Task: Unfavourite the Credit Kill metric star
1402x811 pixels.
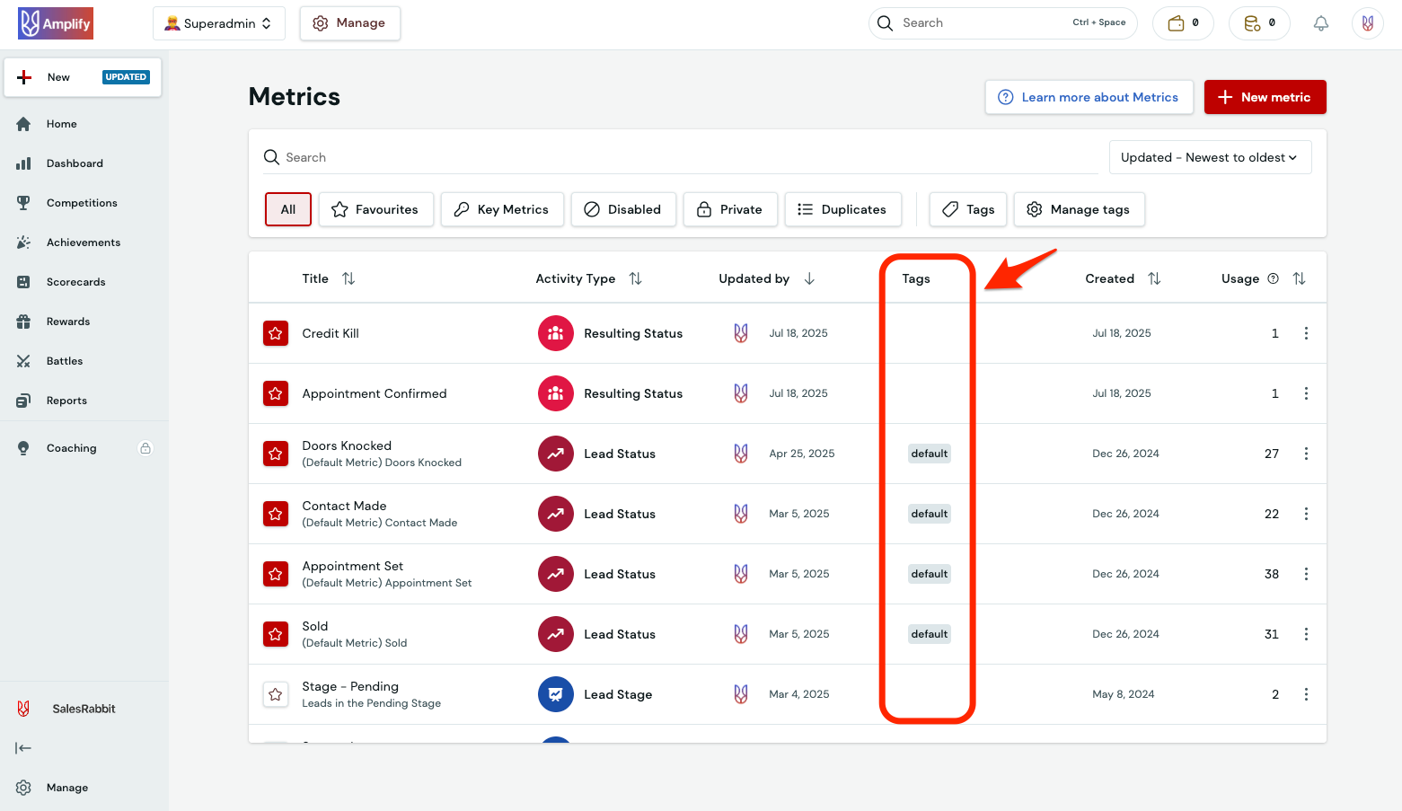Action: tap(276, 333)
